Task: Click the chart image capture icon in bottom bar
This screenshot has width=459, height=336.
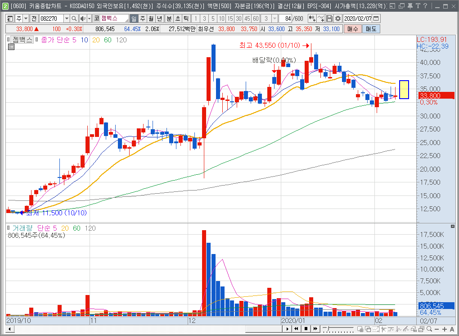Action: click(x=422, y=329)
